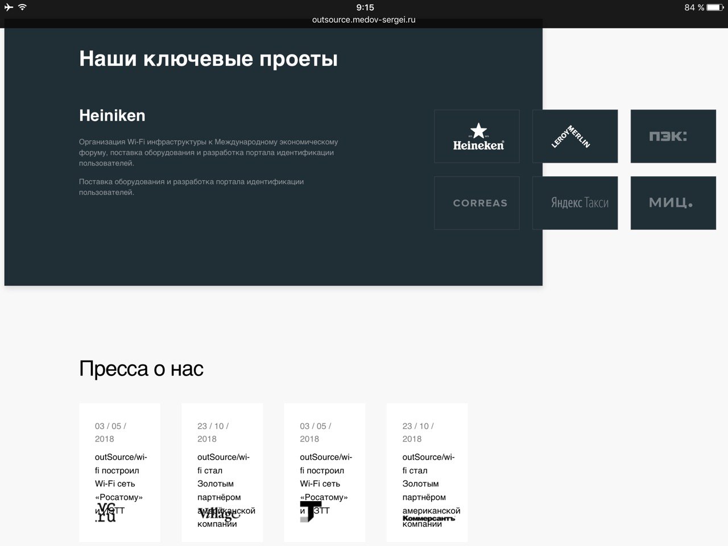
Task: Tap the airplane mode status icon
Action: coord(8,7)
